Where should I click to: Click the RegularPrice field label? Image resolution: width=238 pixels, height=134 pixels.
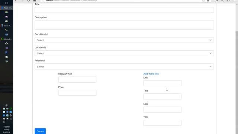tap(65, 74)
